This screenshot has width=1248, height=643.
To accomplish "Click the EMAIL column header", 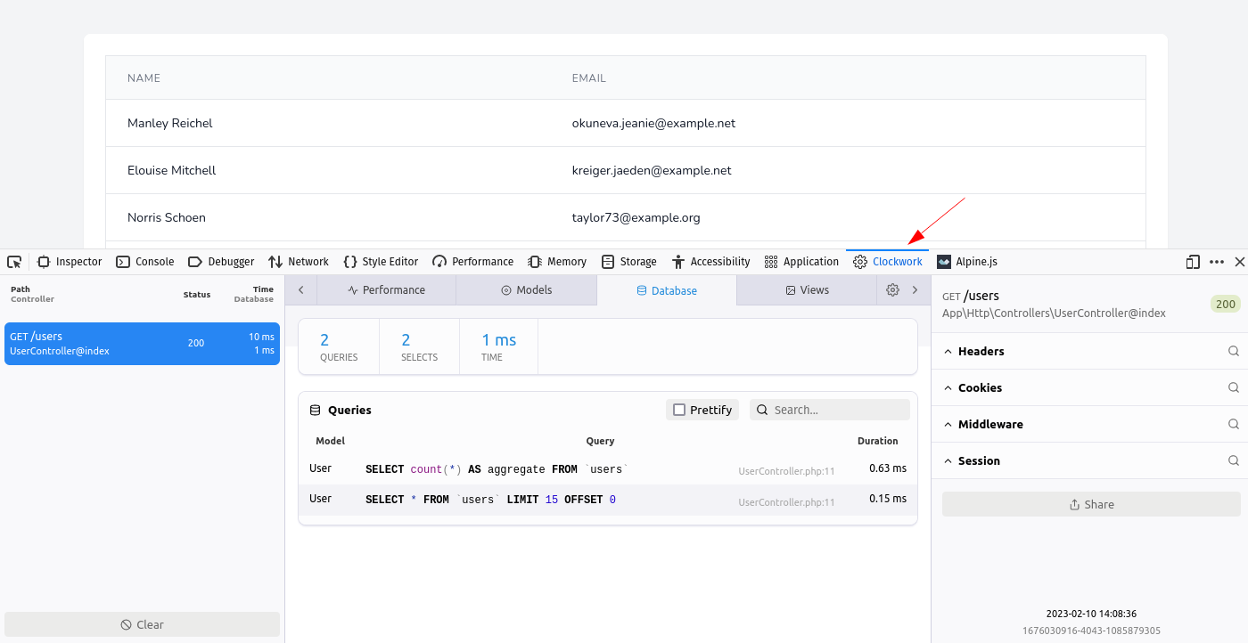I will pos(589,78).
